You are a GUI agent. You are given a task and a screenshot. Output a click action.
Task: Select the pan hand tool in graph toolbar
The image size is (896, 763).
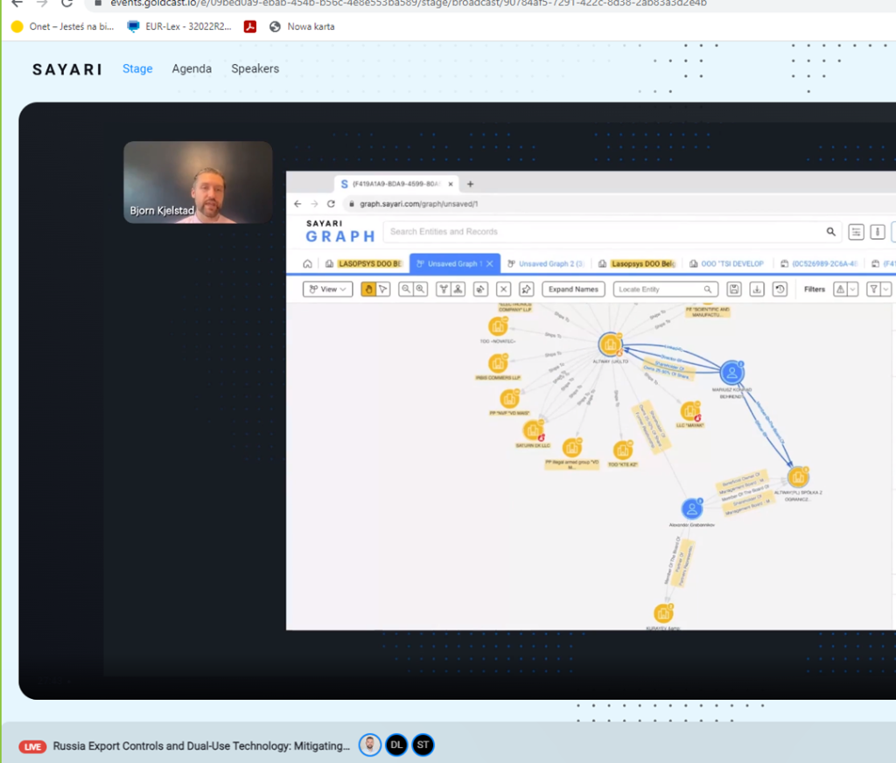pyautogui.click(x=368, y=290)
